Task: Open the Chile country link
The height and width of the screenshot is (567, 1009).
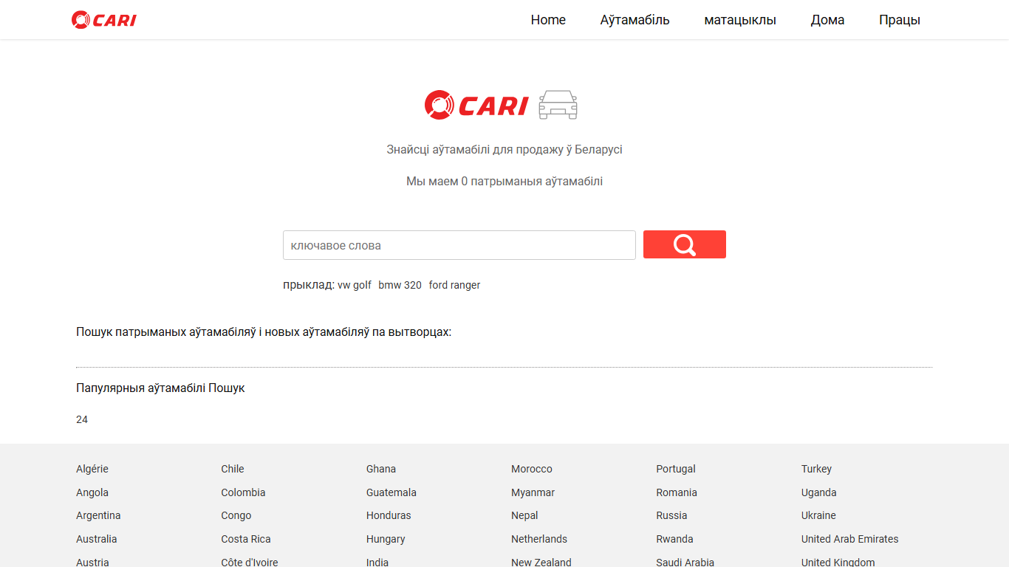Action: point(233,469)
